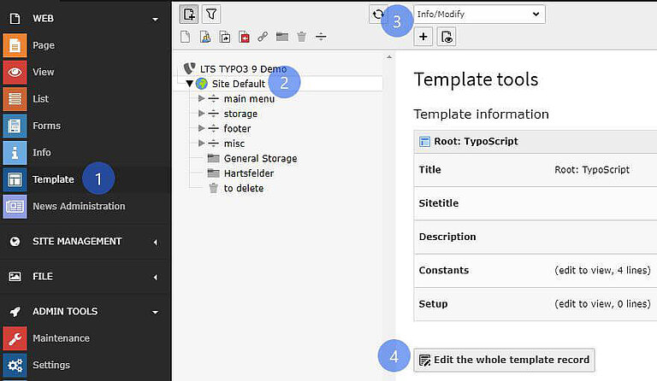Collapse the Site Default tree node
The height and width of the screenshot is (381, 657).
tap(190, 84)
